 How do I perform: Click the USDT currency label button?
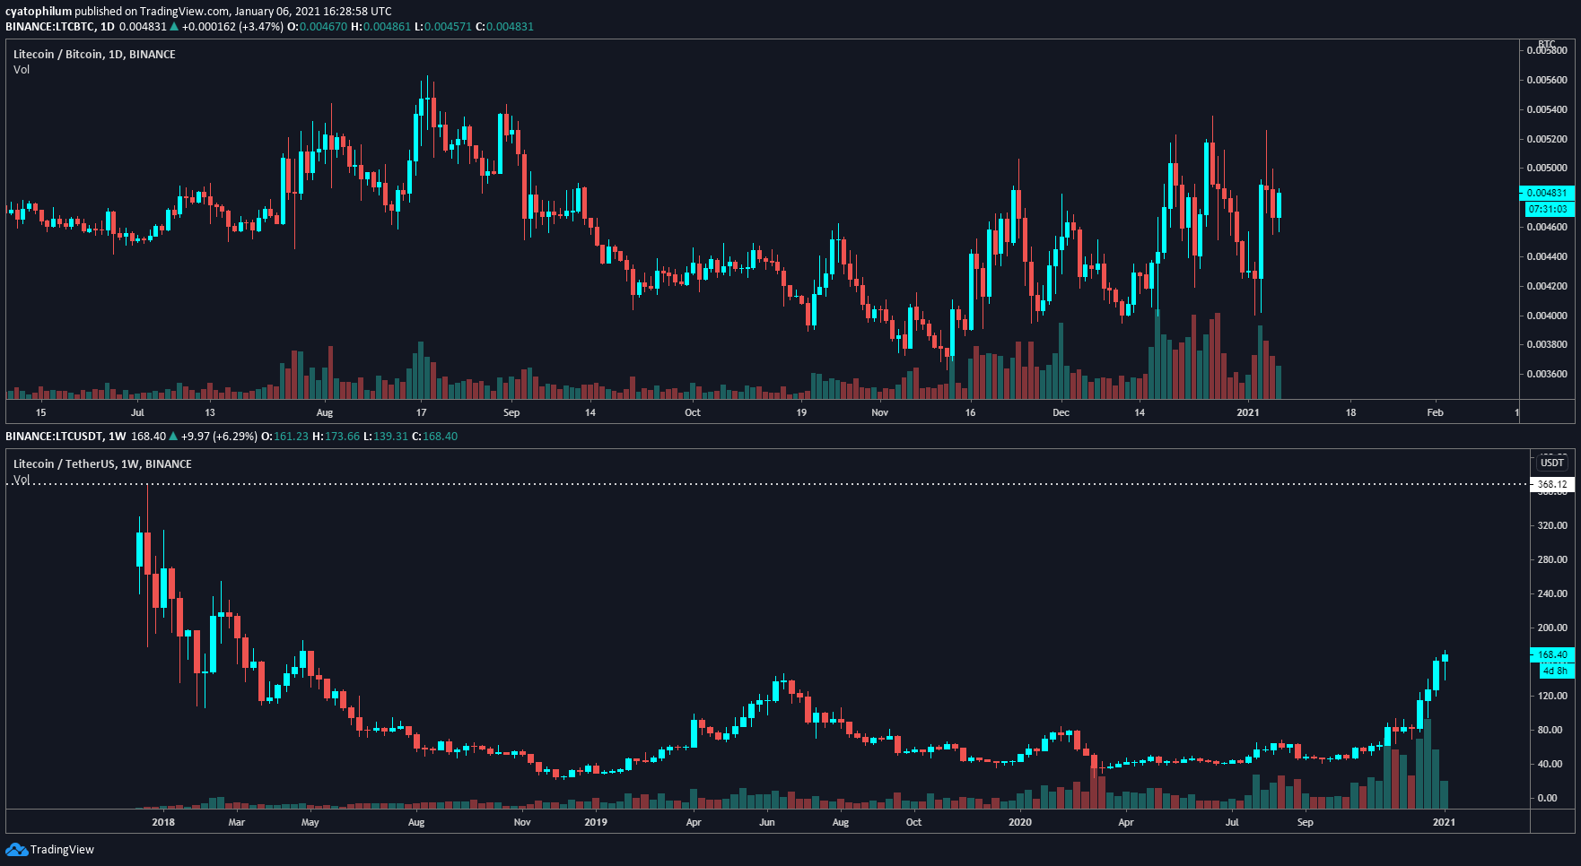pos(1552,463)
